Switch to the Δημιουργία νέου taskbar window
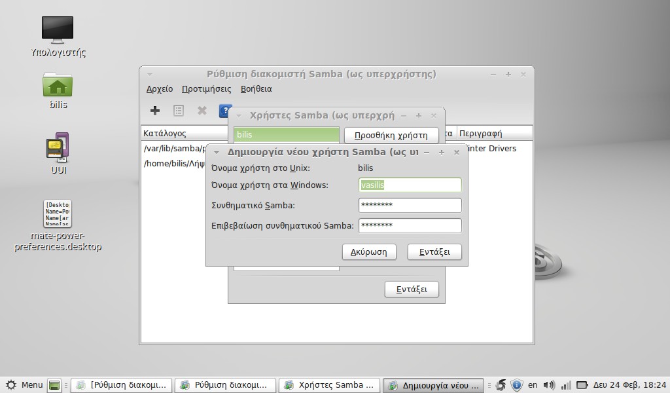 click(x=433, y=385)
